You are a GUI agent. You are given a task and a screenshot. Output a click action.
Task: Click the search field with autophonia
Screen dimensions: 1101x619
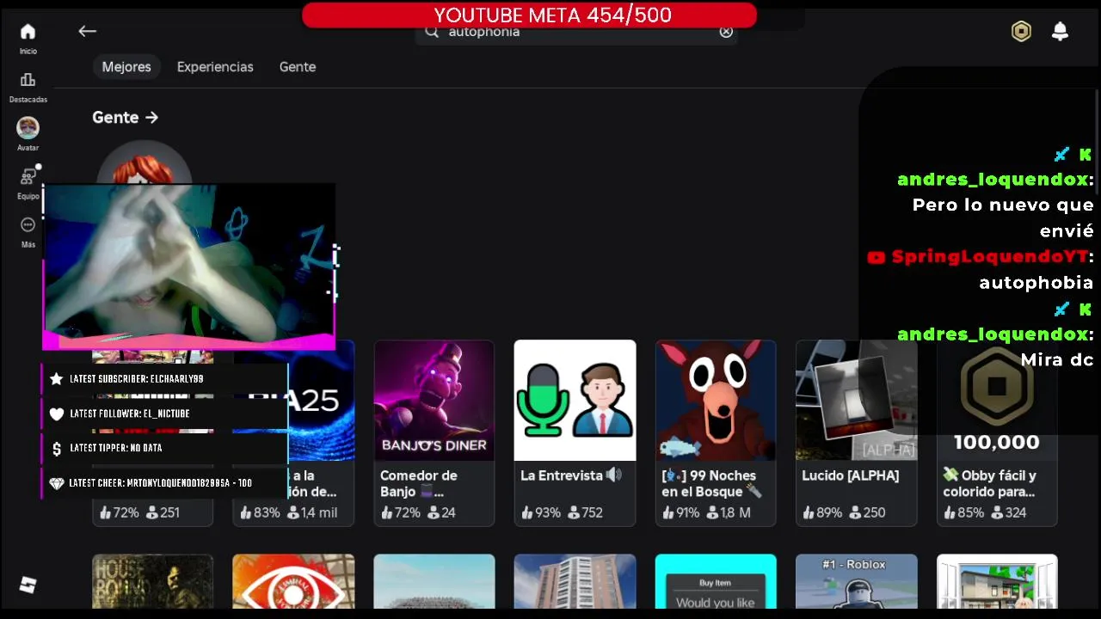576,32
